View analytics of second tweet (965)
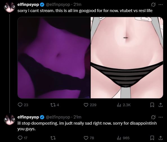167x142 pixels. 123,138
